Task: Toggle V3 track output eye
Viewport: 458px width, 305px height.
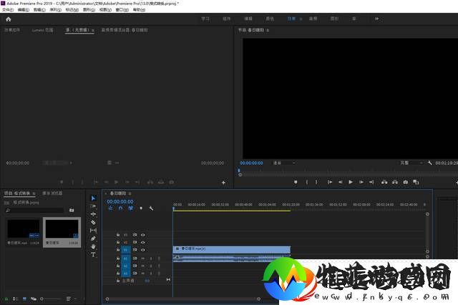Action: coord(143,235)
